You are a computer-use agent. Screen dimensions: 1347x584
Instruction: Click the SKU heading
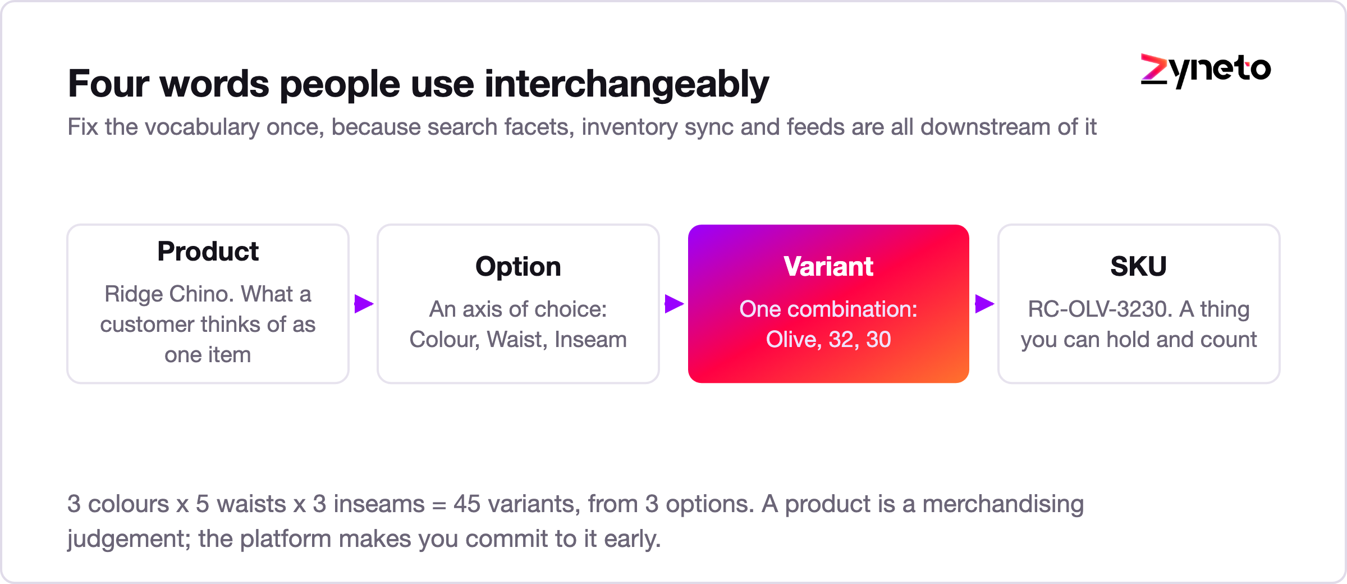pyautogui.click(x=1139, y=266)
